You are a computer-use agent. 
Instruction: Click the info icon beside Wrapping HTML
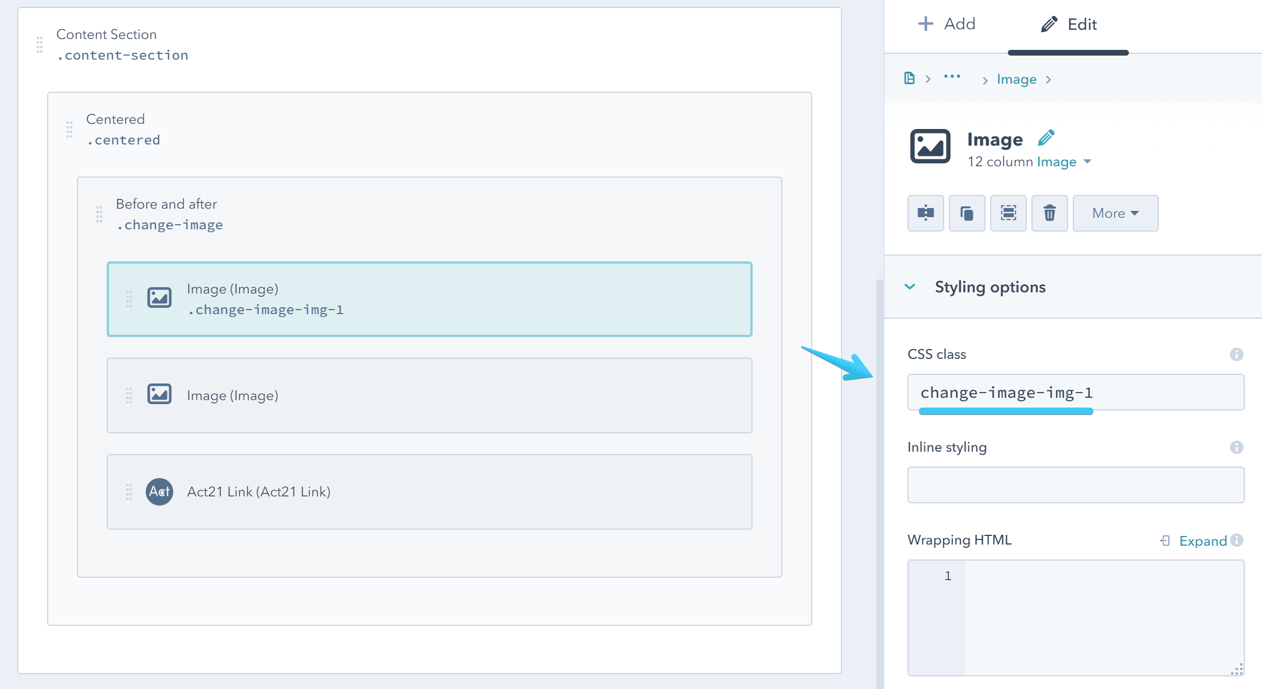(1238, 541)
